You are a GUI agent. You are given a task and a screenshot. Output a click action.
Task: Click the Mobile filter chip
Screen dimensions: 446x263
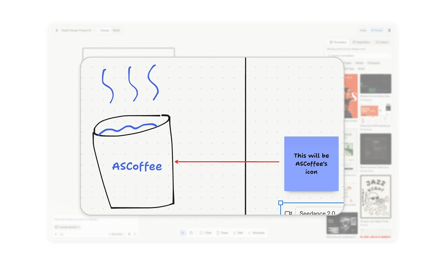click(x=359, y=63)
